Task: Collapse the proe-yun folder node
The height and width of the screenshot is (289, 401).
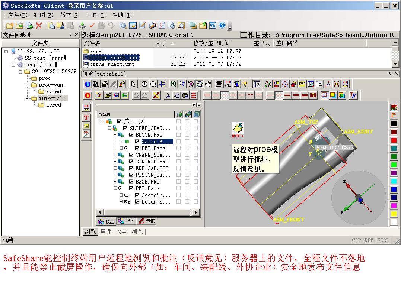Action: (27, 85)
